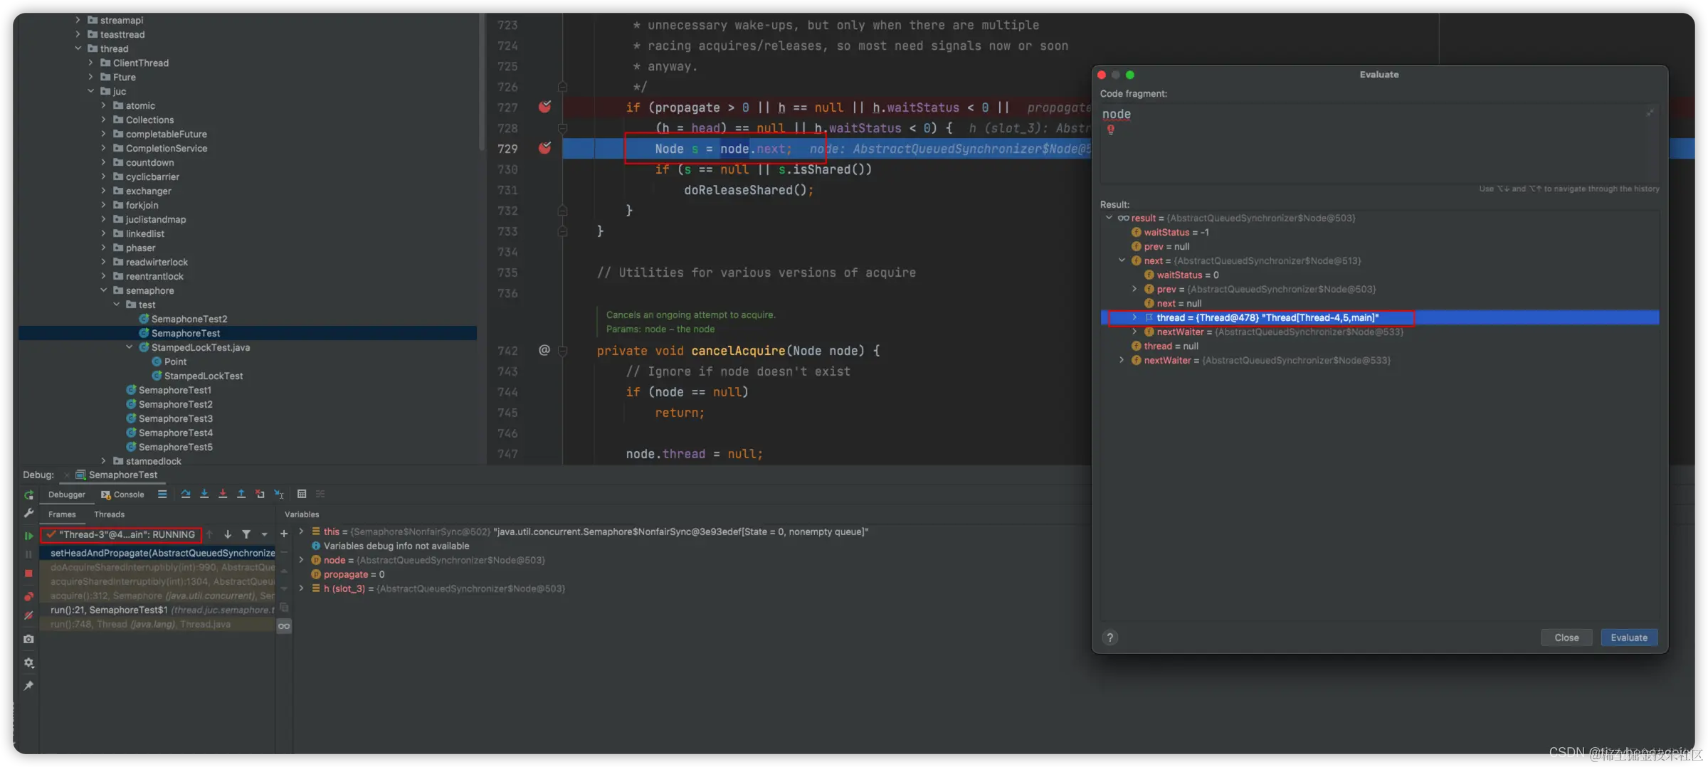Select the Frames tab

62,514
